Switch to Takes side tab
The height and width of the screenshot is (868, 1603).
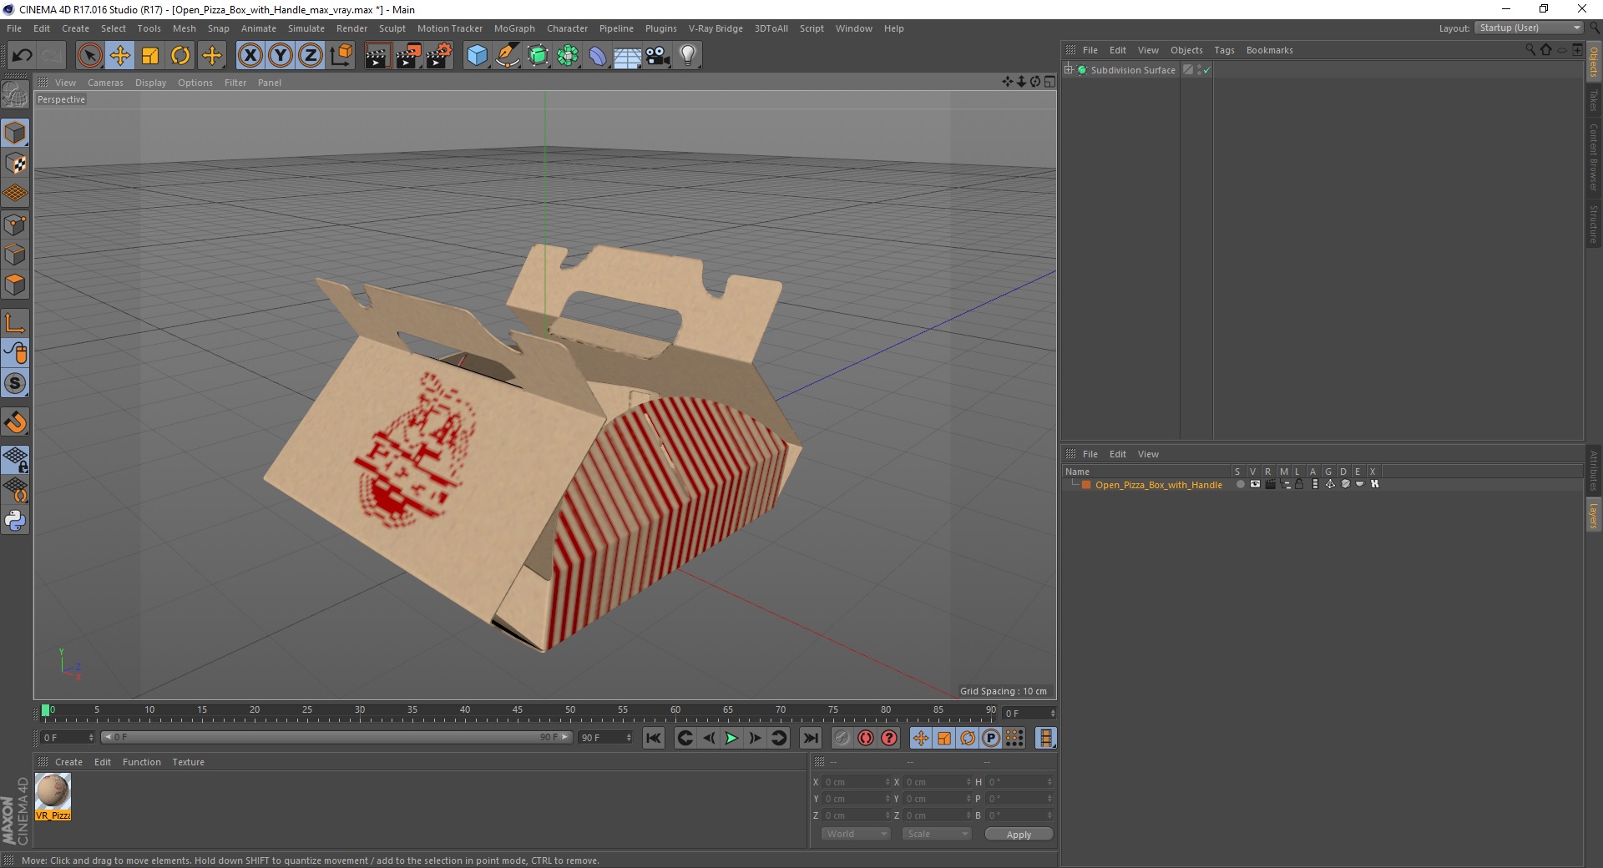[1594, 100]
